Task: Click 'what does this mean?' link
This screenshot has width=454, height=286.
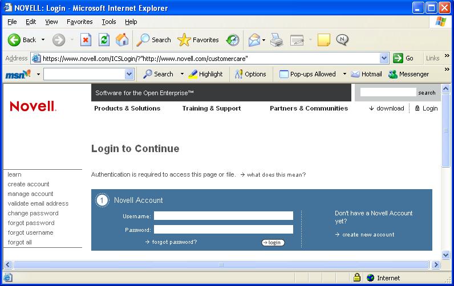Action: (x=273, y=175)
